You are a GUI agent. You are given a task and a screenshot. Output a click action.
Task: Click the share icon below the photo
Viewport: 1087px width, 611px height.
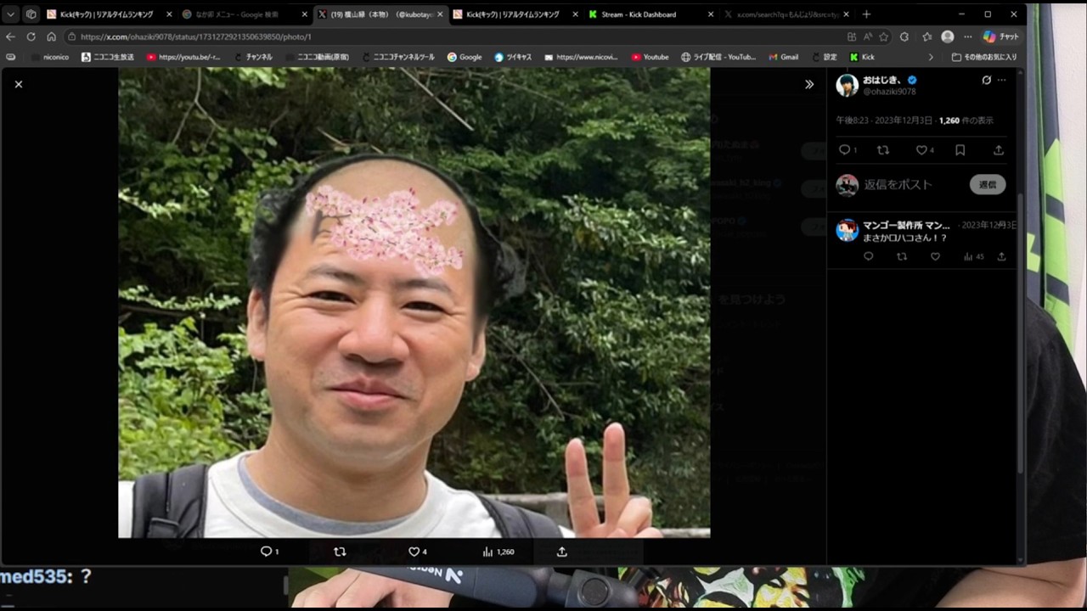pyautogui.click(x=561, y=552)
